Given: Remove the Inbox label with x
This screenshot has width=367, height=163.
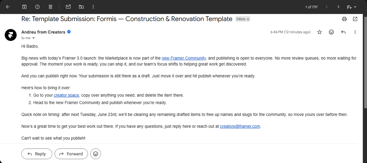Looking at the screenshot, I should coord(248,19).
